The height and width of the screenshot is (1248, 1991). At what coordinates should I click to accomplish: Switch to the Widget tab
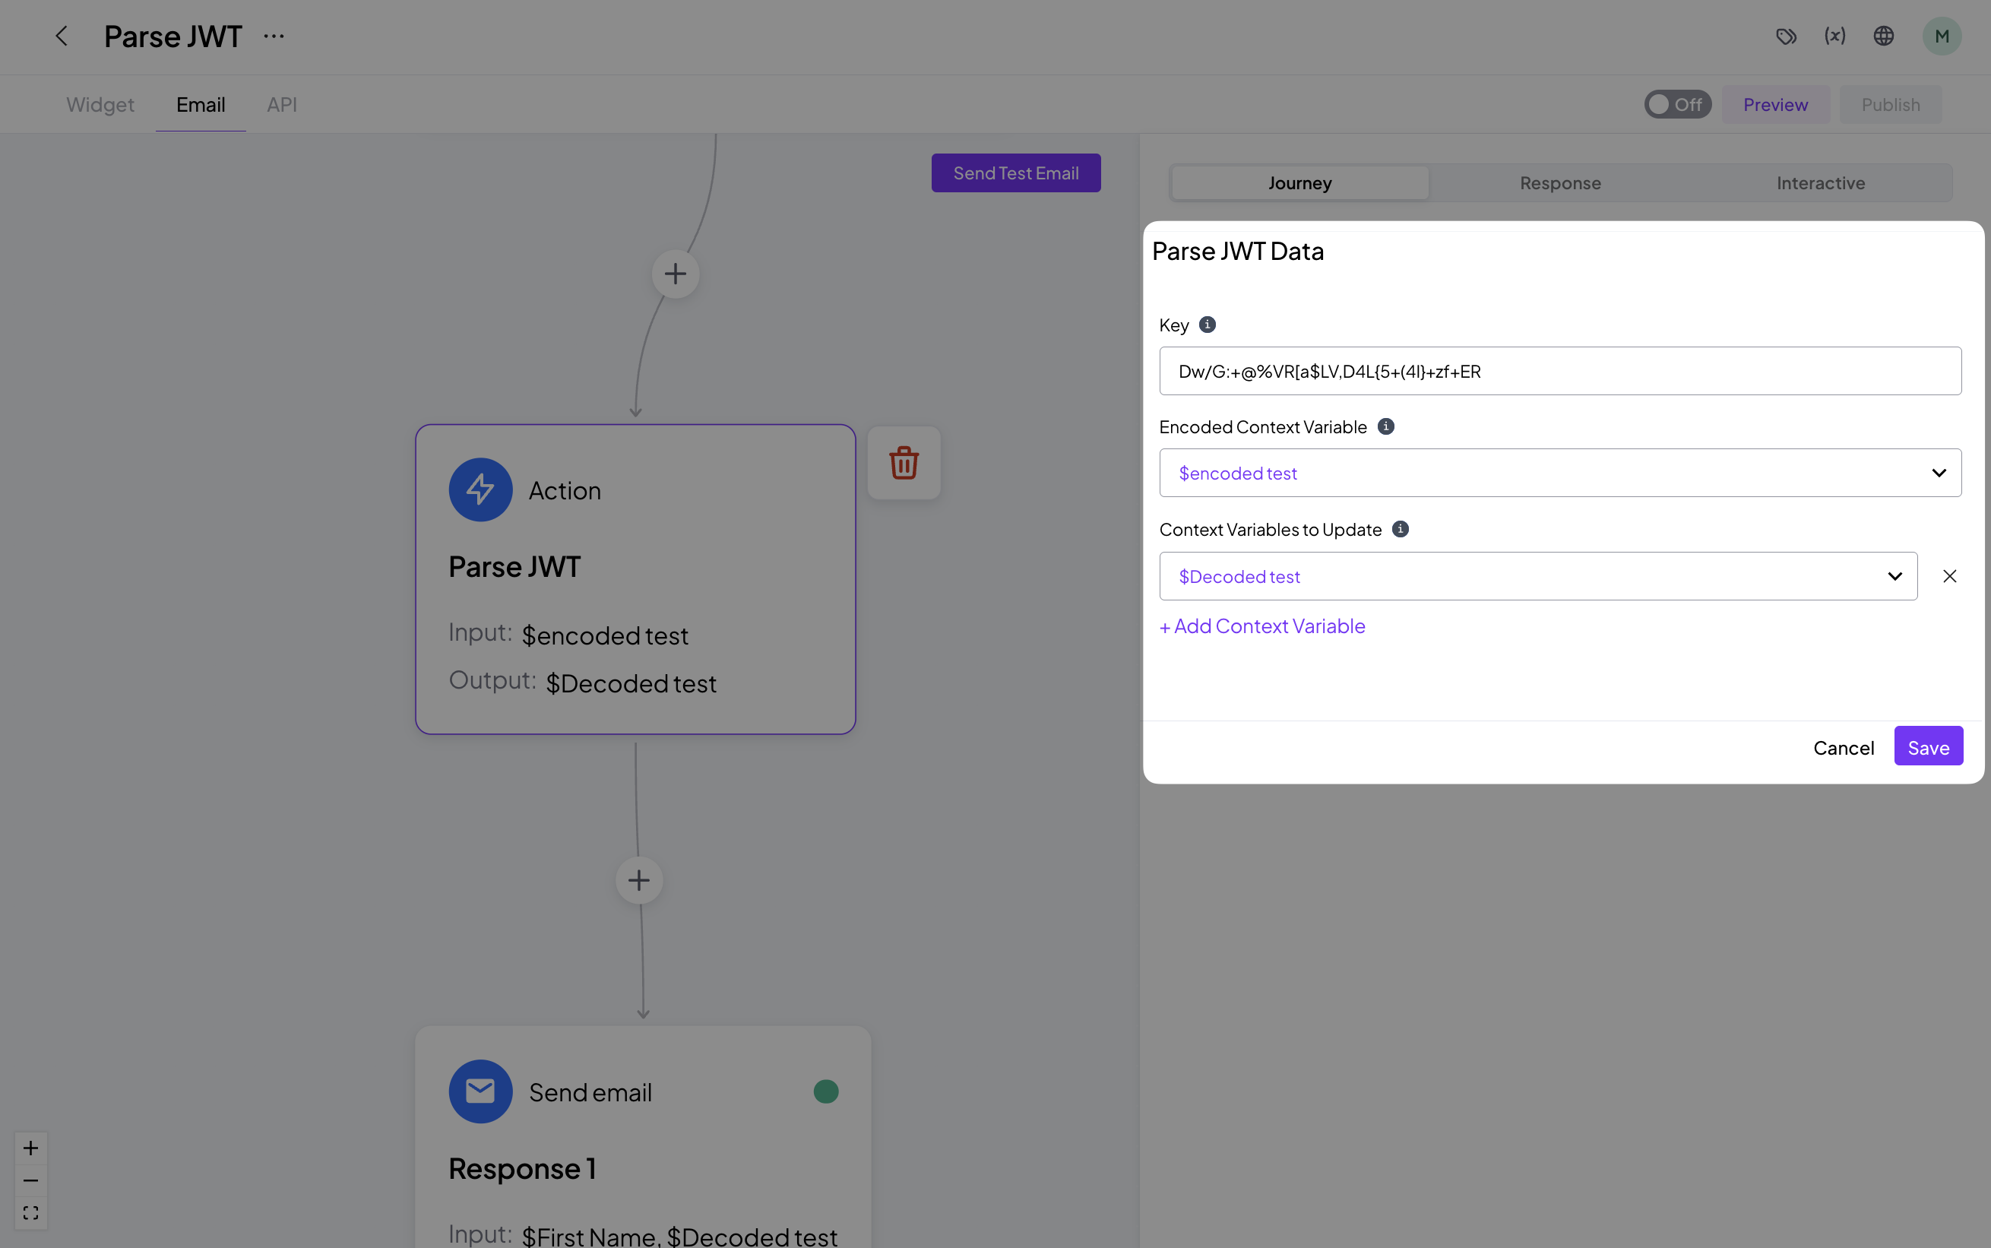click(x=100, y=105)
